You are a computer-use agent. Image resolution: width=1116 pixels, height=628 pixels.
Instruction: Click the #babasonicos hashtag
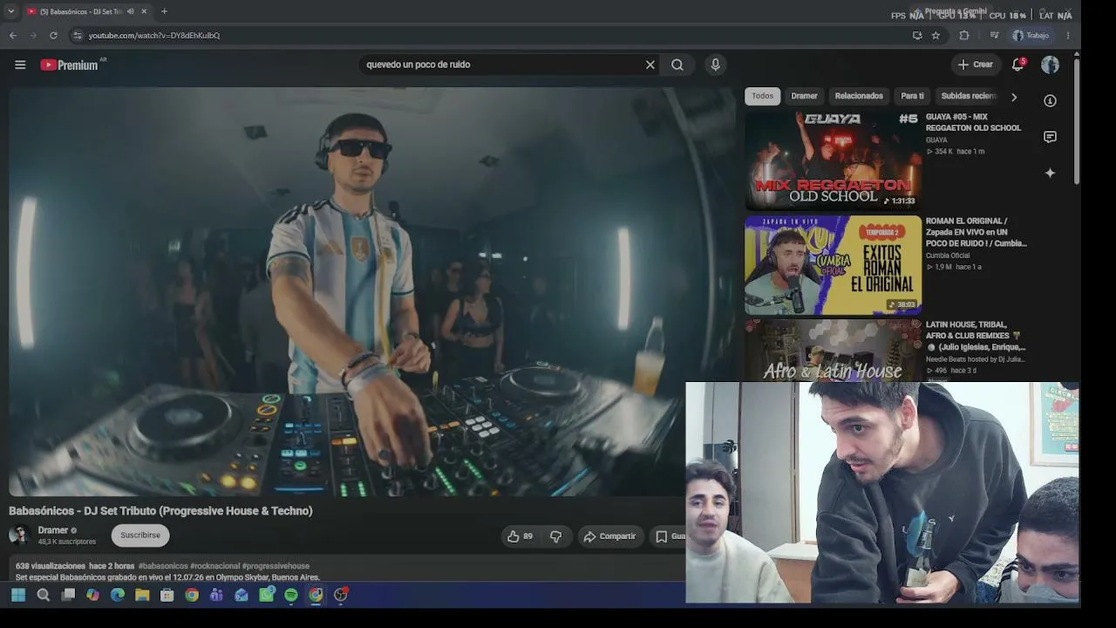click(163, 566)
